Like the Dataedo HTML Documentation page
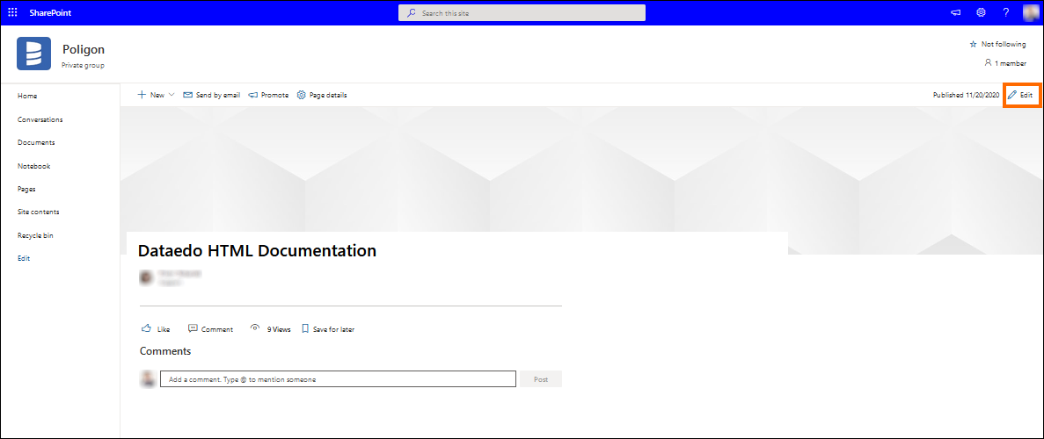 click(156, 329)
